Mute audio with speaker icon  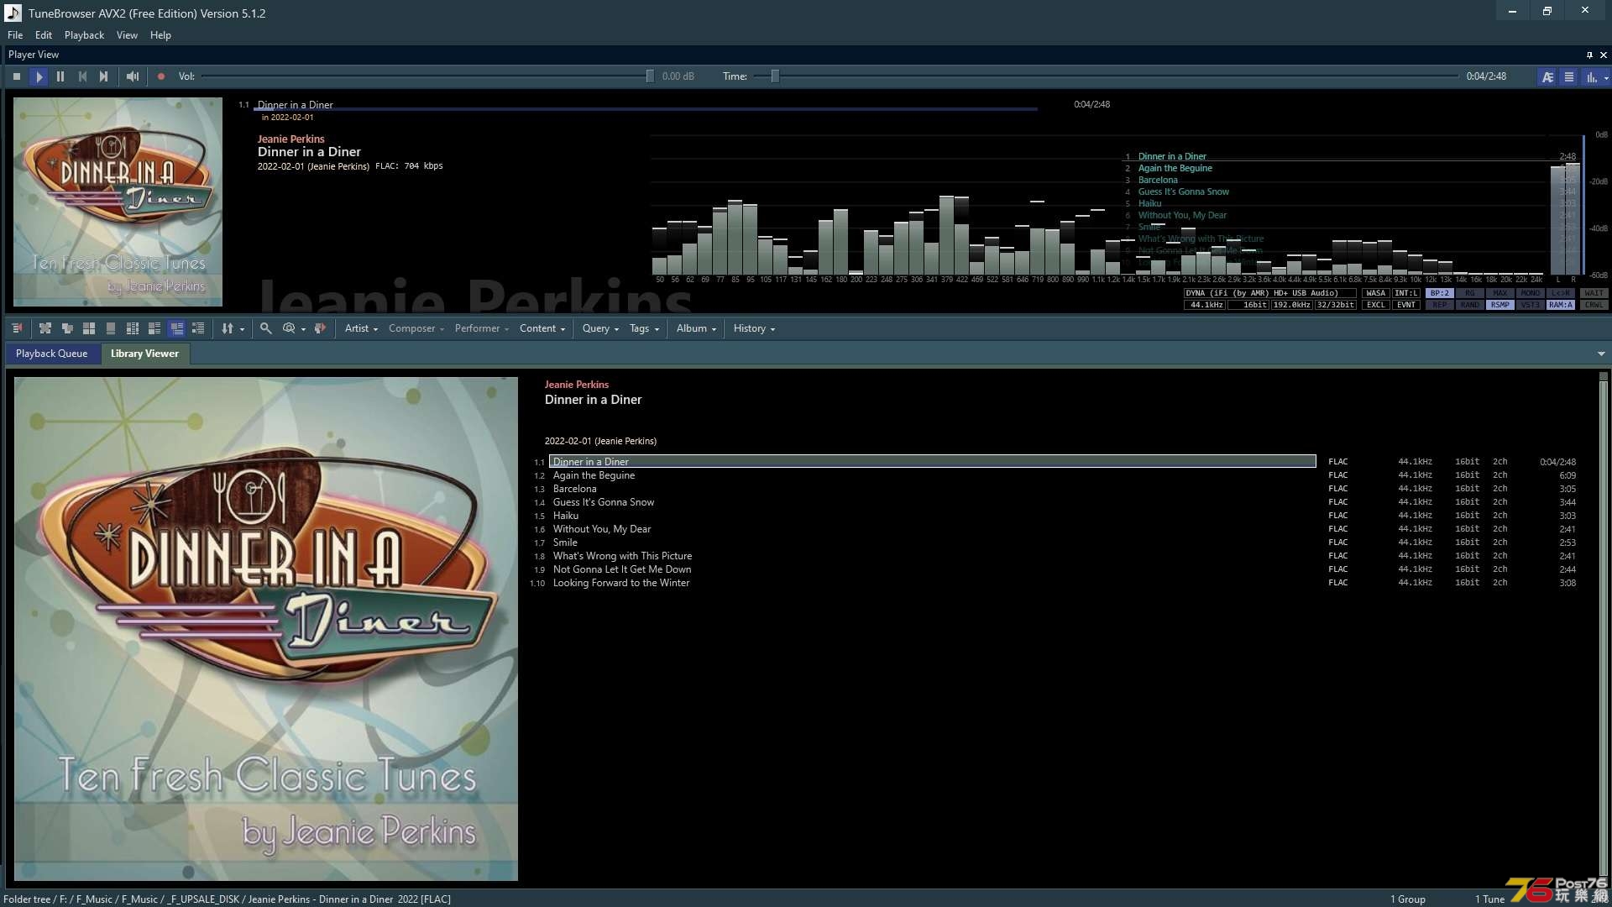tap(133, 76)
